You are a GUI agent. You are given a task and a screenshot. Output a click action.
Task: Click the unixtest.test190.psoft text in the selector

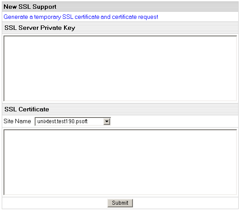click(x=62, y=121)
